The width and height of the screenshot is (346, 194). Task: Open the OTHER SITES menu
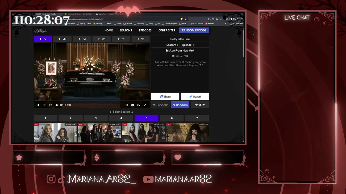[x=167, y=30]
